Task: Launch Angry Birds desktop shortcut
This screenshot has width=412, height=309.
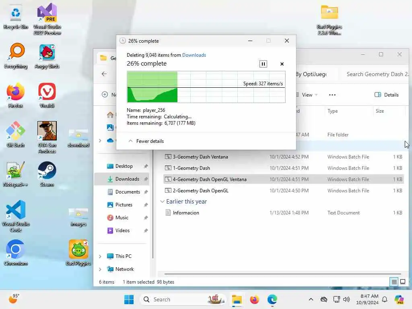Action: coord(47,56)
